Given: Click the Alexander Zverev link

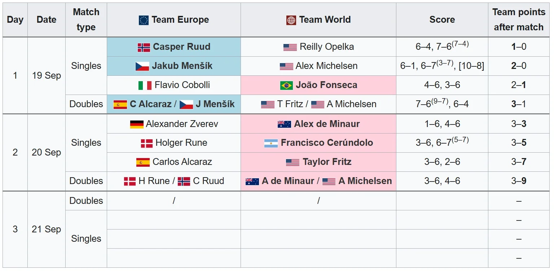Looking at the screenshot, I should (182, 124).
